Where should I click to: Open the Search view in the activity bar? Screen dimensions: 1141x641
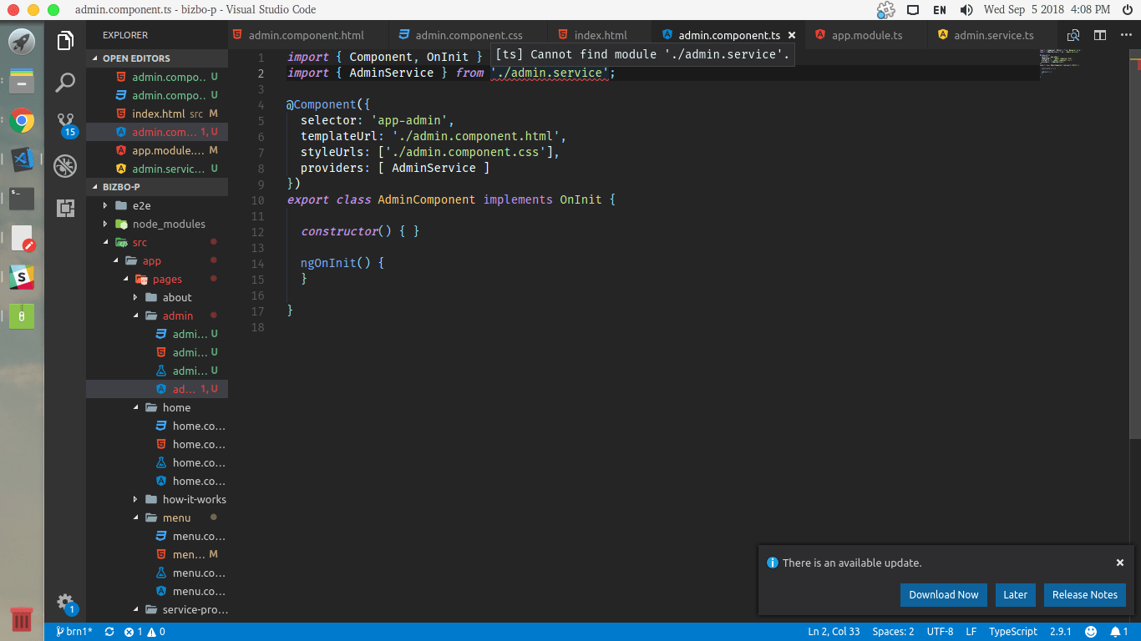pos(64,82)
